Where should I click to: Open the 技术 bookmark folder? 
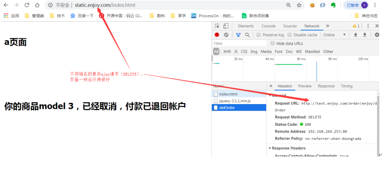point(57,16)
